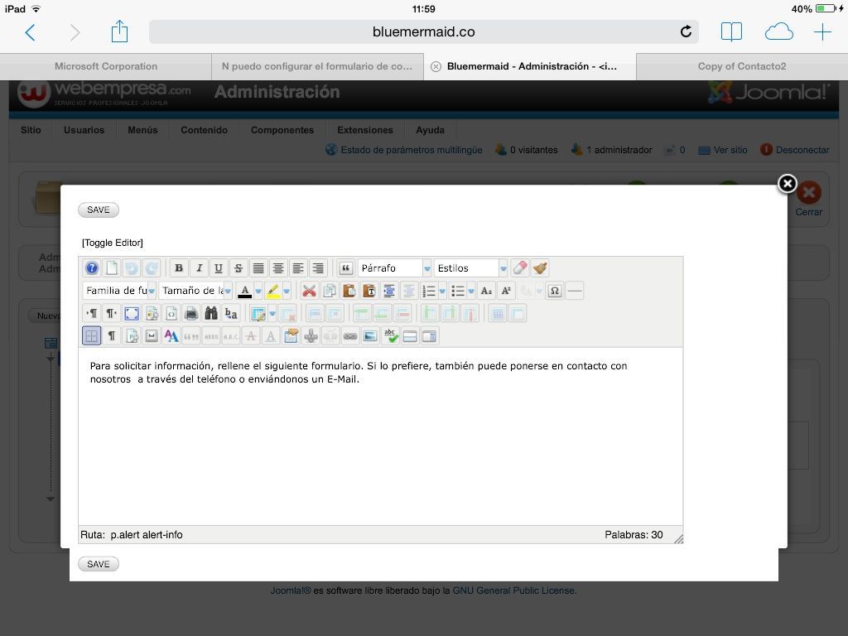Screen dimensions: 848x636
Task: Expand the highlight color picker arrow
Action: (287, 291)
